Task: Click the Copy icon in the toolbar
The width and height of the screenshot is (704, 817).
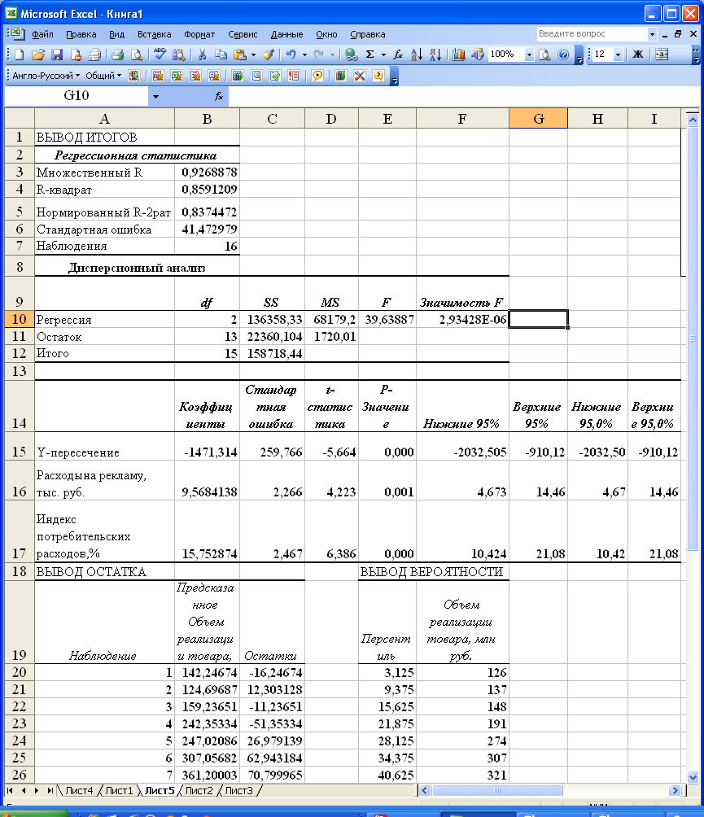Action: click(x=221, y=55)
